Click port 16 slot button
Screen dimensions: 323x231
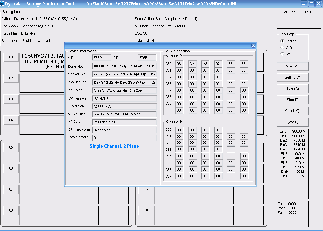(146, 210)
